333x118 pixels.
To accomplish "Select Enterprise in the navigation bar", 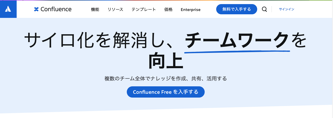I will (x=191, y=10).
